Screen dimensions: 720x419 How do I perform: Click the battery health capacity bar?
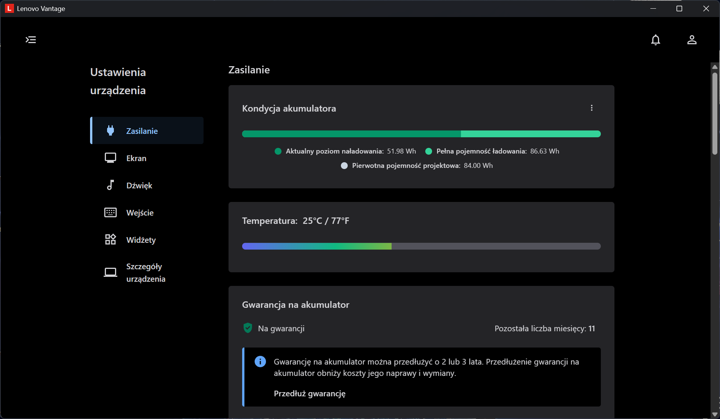coord(421,134)
